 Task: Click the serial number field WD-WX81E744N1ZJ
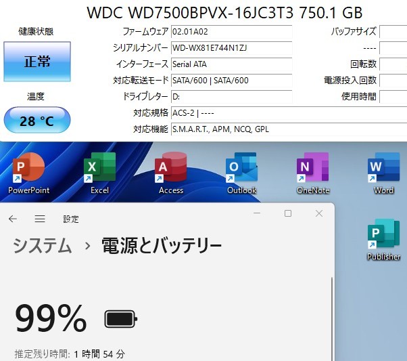(x=231, y=48)
